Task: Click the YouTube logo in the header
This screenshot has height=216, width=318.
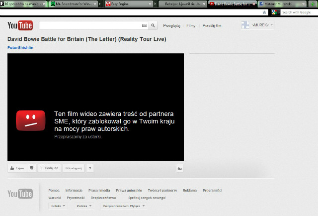Action: click(x=20, y=25)
